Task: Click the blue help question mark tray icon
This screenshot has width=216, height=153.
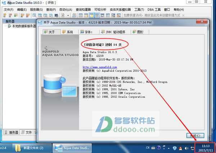Action: pyautogui.click(x=159, y=148)
